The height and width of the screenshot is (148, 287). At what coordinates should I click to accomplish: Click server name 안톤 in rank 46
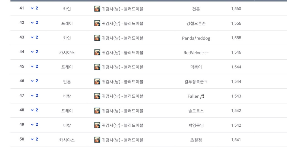tap(67, 82)
